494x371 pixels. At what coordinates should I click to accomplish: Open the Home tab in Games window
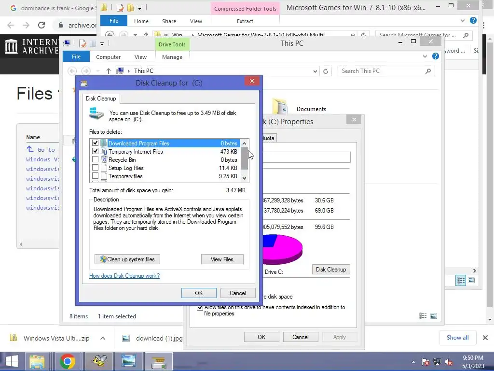pyautogui.click(x=141, y=21)
